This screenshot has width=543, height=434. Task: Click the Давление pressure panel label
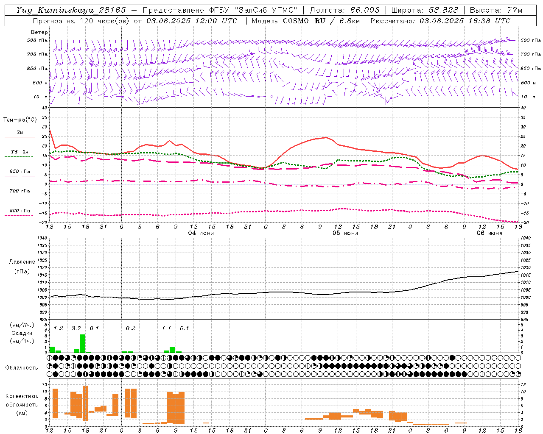coord(22,262)
